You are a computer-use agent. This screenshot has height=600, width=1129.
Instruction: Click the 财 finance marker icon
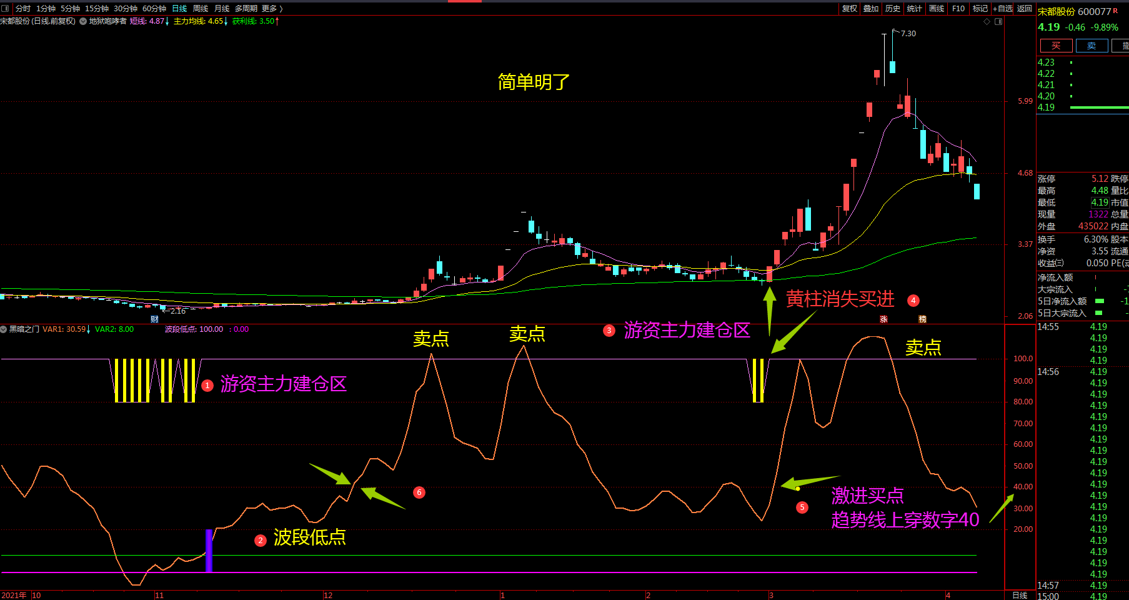click(154, 319)
